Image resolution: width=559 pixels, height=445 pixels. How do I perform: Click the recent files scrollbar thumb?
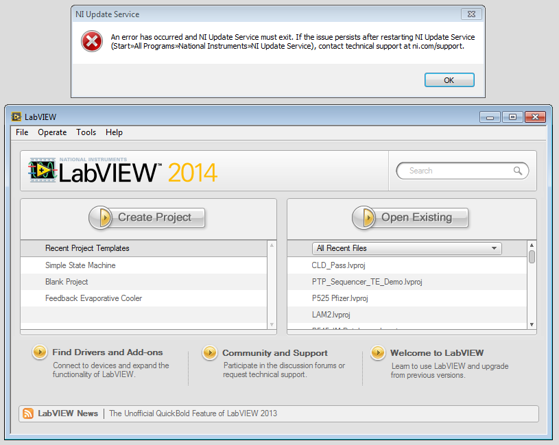(x=532, y=256)
